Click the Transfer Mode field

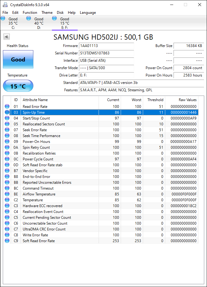coord(107,68)
